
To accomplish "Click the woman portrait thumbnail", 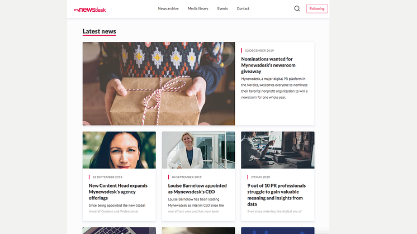I will pyautogui.click(x=119, y=150).
